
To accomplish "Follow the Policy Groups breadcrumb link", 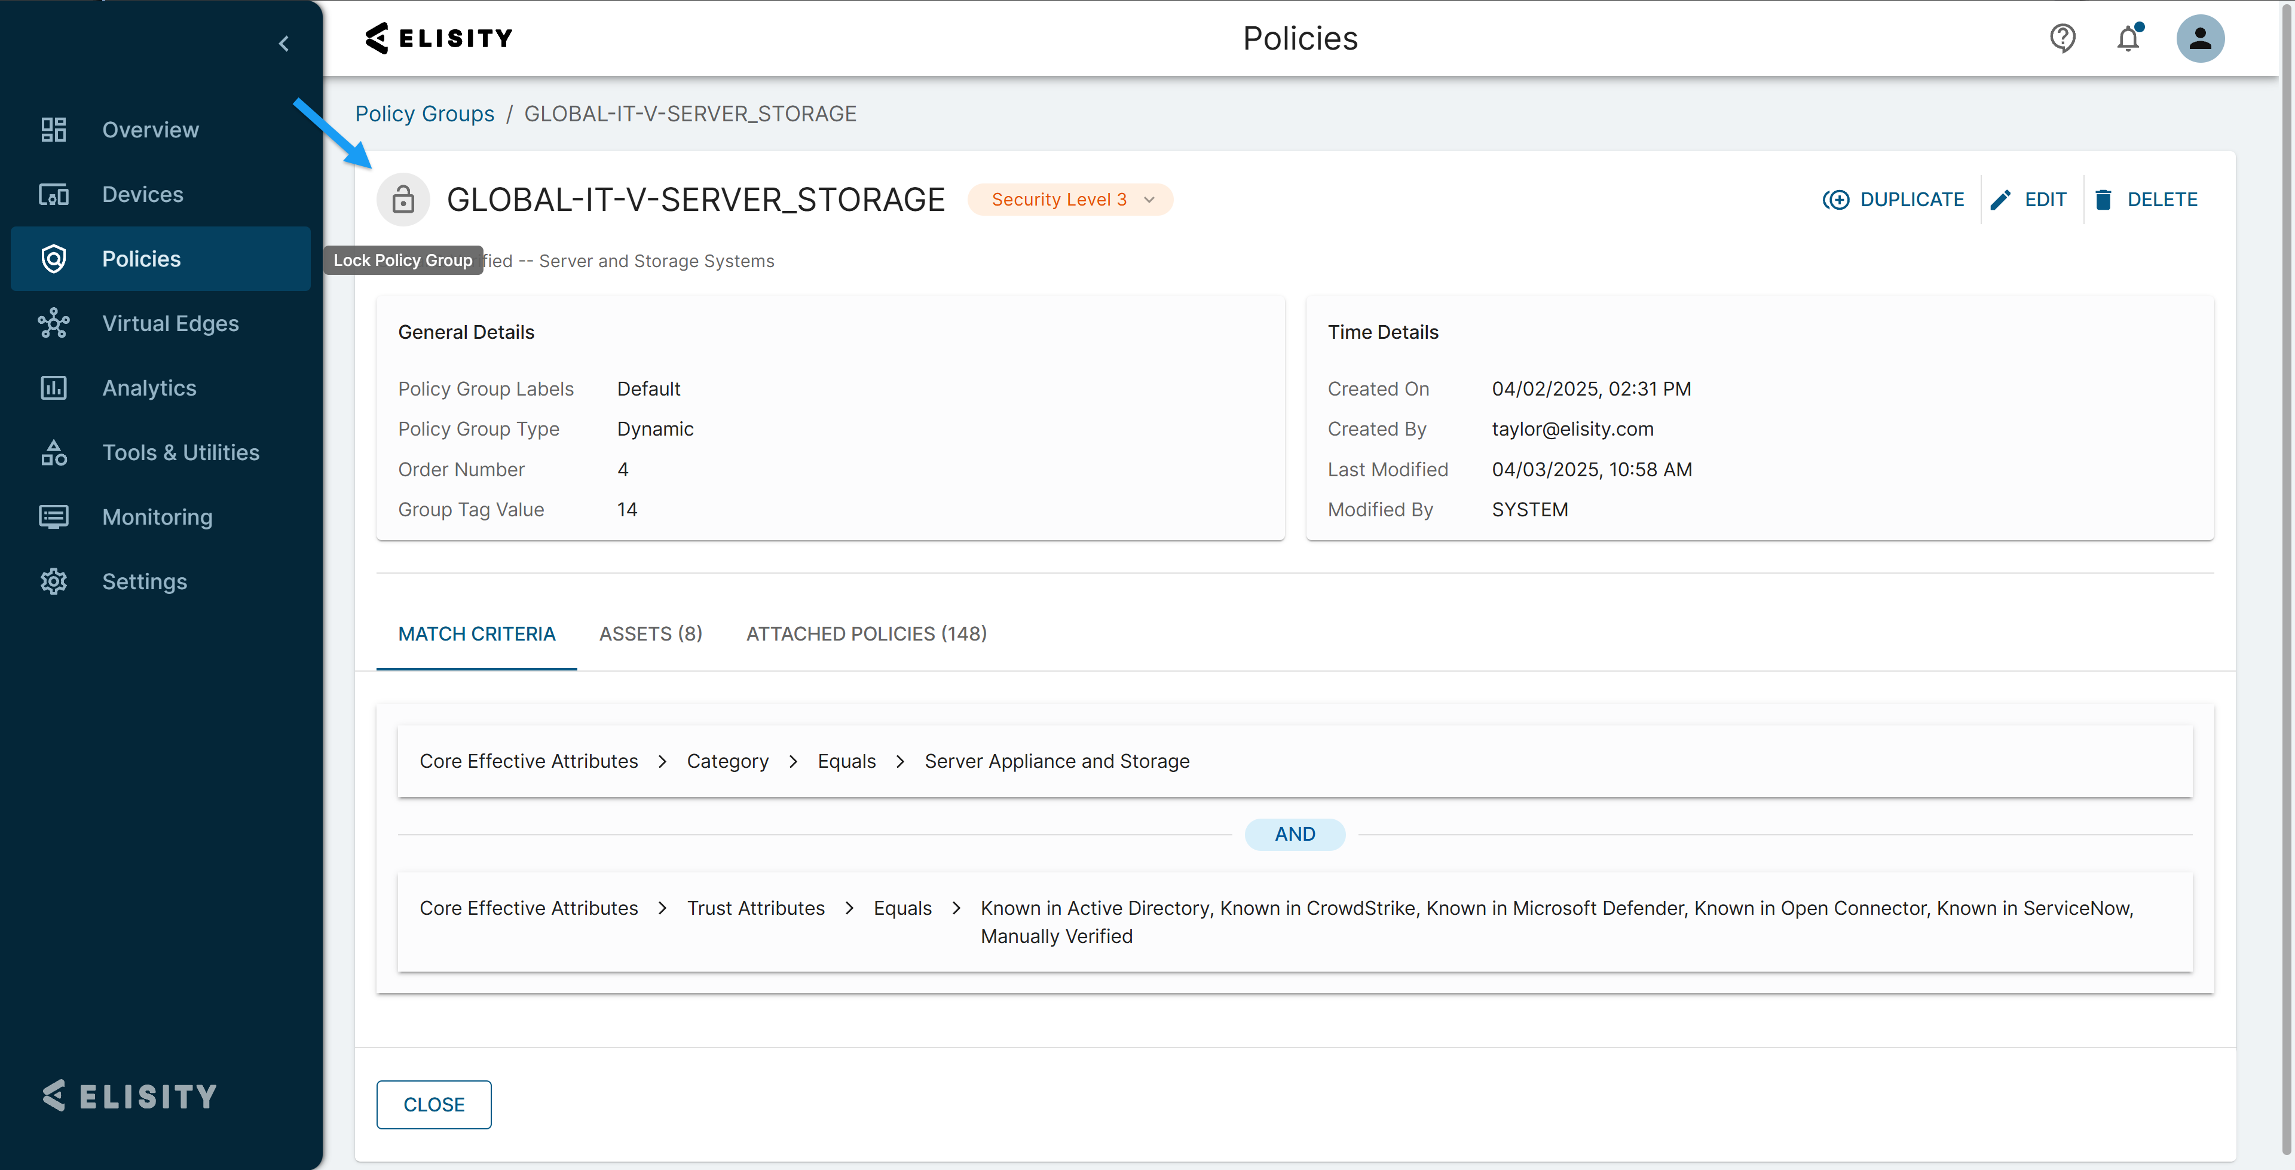I will (424, 114).
